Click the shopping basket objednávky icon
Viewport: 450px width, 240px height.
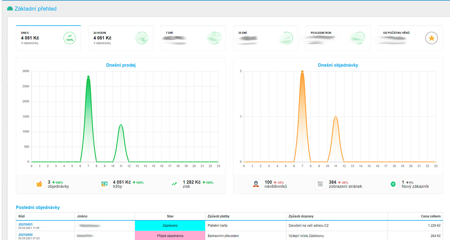pos(39,184)
